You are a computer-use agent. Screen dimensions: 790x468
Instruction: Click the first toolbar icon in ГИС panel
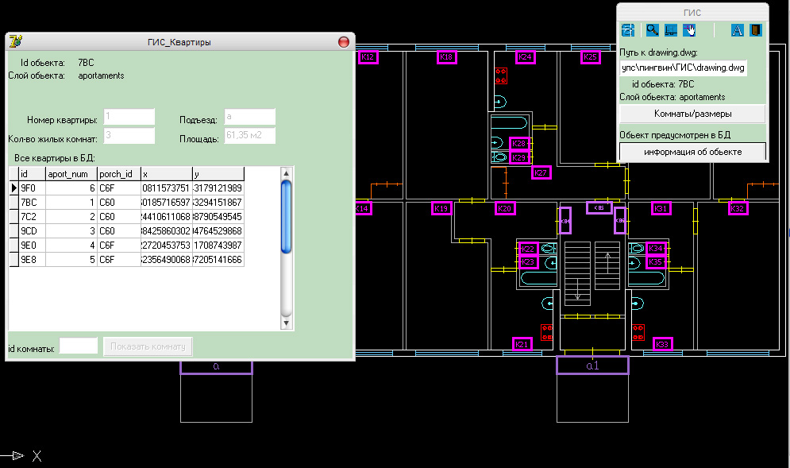(628, 30)
